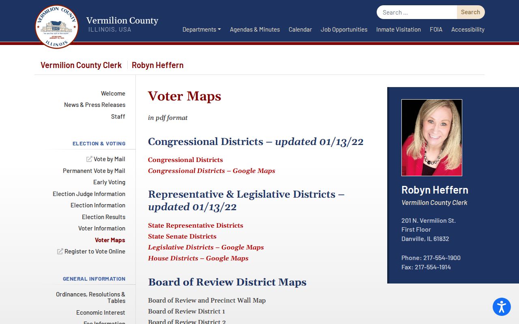Open the Congressional Districts PDF link

click(x=185, y=160)
